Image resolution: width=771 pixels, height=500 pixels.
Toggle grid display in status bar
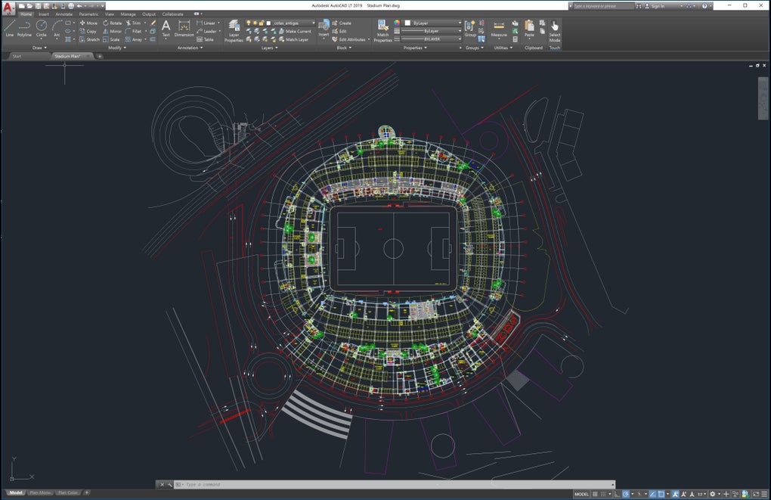click(595, 493)
